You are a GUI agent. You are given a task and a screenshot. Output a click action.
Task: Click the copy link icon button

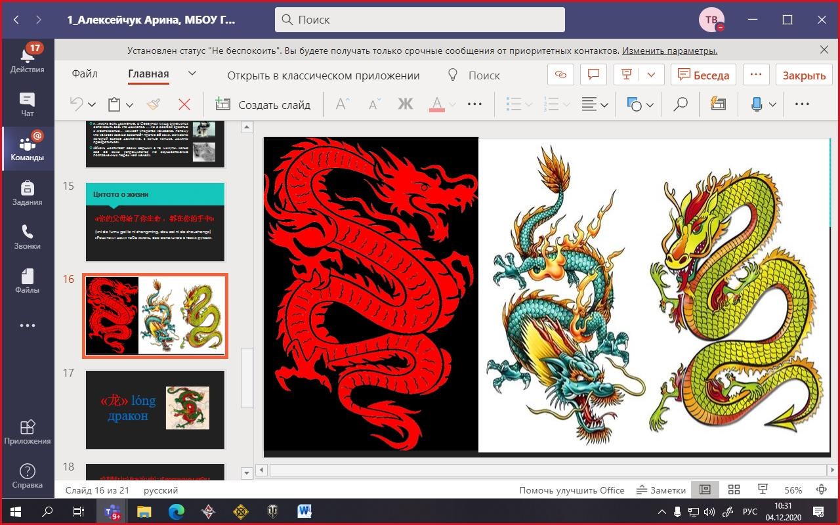pyautogui.click(x=560, y=75)
